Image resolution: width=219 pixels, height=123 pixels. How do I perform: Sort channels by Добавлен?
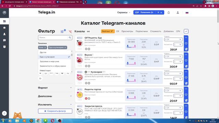coord(168,31)
